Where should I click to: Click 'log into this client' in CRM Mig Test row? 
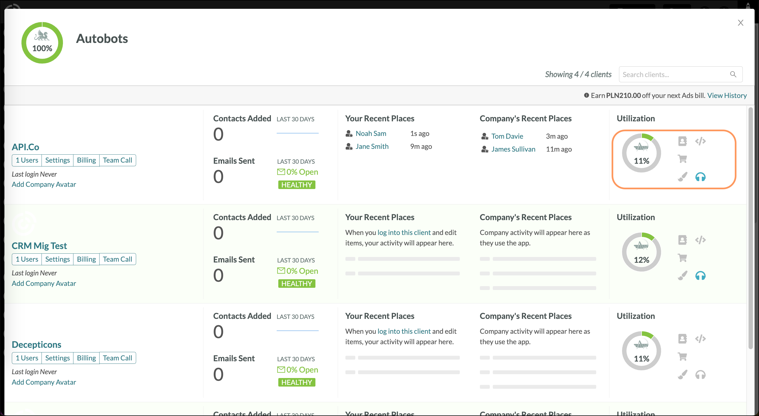404,232
